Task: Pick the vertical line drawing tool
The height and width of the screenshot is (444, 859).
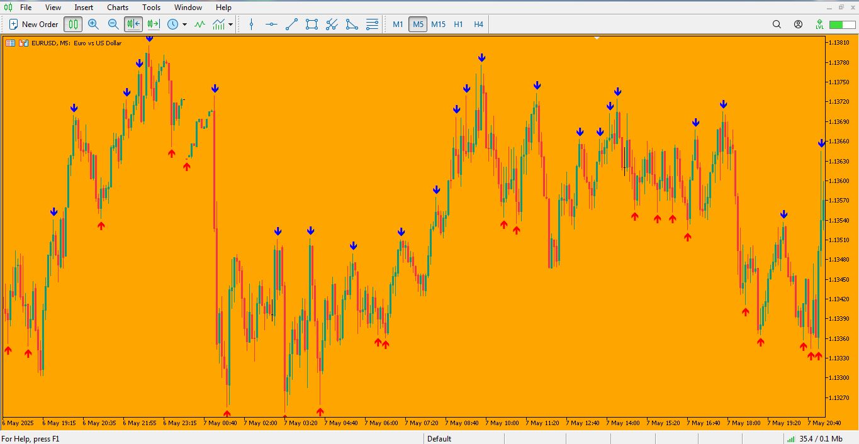Action: 251,25
